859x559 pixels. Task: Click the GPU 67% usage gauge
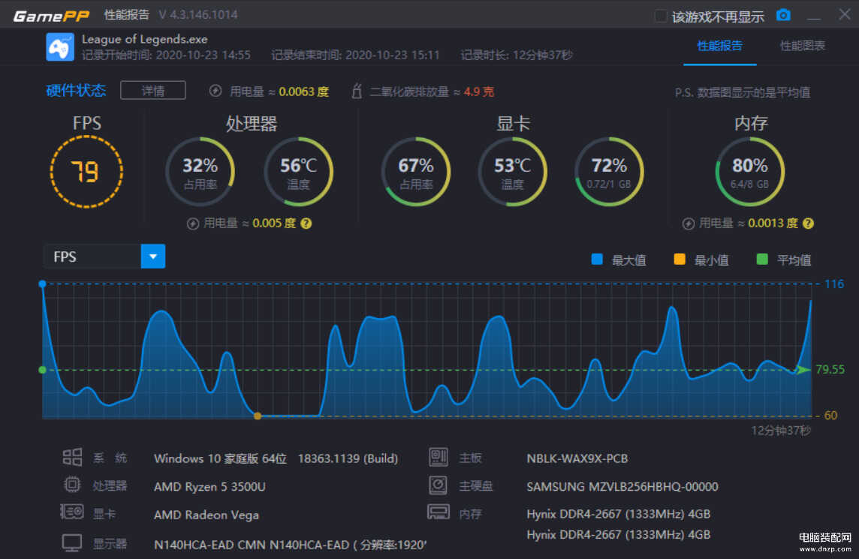pyautogui.click(x=416, y=172)
